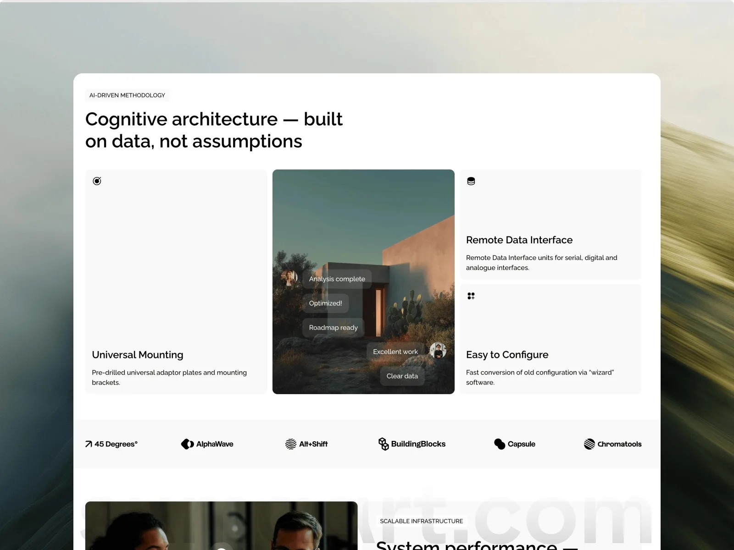Click the Cognitive architecture main headline

(x=214, y=130)
